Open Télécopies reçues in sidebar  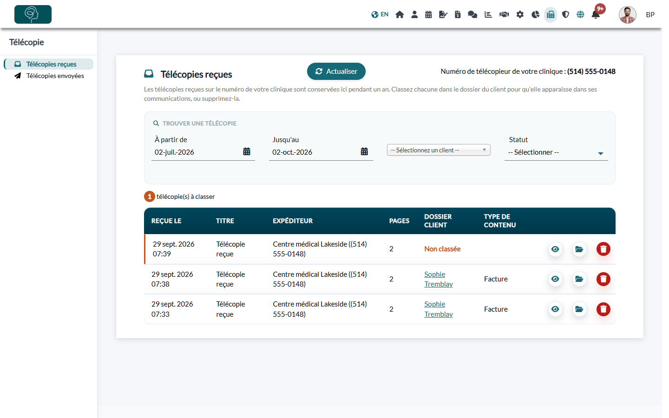pyautogui.click(x=49, y=64)
